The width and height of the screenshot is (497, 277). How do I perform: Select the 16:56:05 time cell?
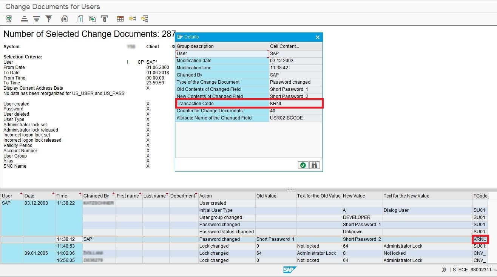click(x=69, y=260)
